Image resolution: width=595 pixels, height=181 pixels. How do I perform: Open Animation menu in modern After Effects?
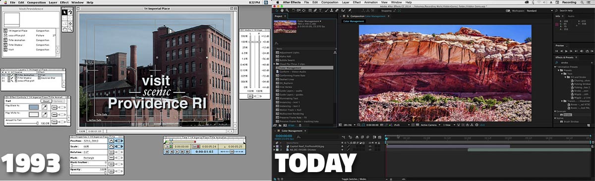371,2
